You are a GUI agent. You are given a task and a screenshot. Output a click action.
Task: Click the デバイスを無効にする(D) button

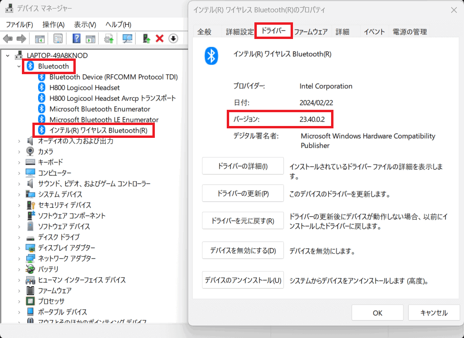coord(242,251)
